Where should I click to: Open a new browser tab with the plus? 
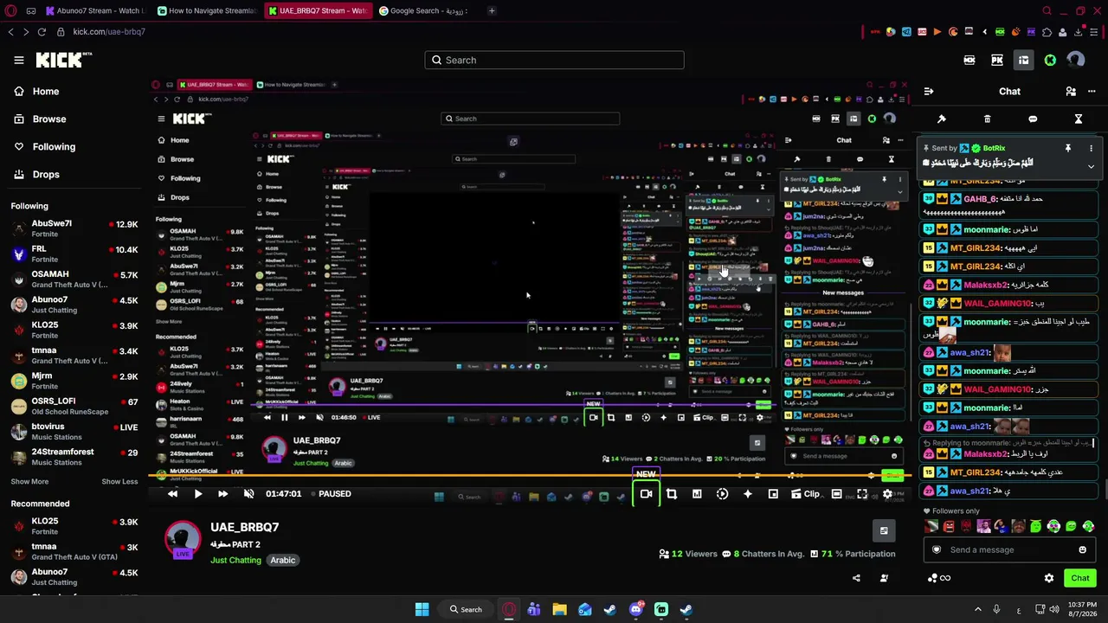coord(492,10)
